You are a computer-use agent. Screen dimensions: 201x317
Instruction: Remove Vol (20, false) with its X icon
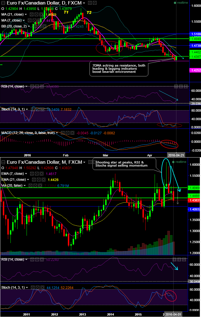point(40,185)
